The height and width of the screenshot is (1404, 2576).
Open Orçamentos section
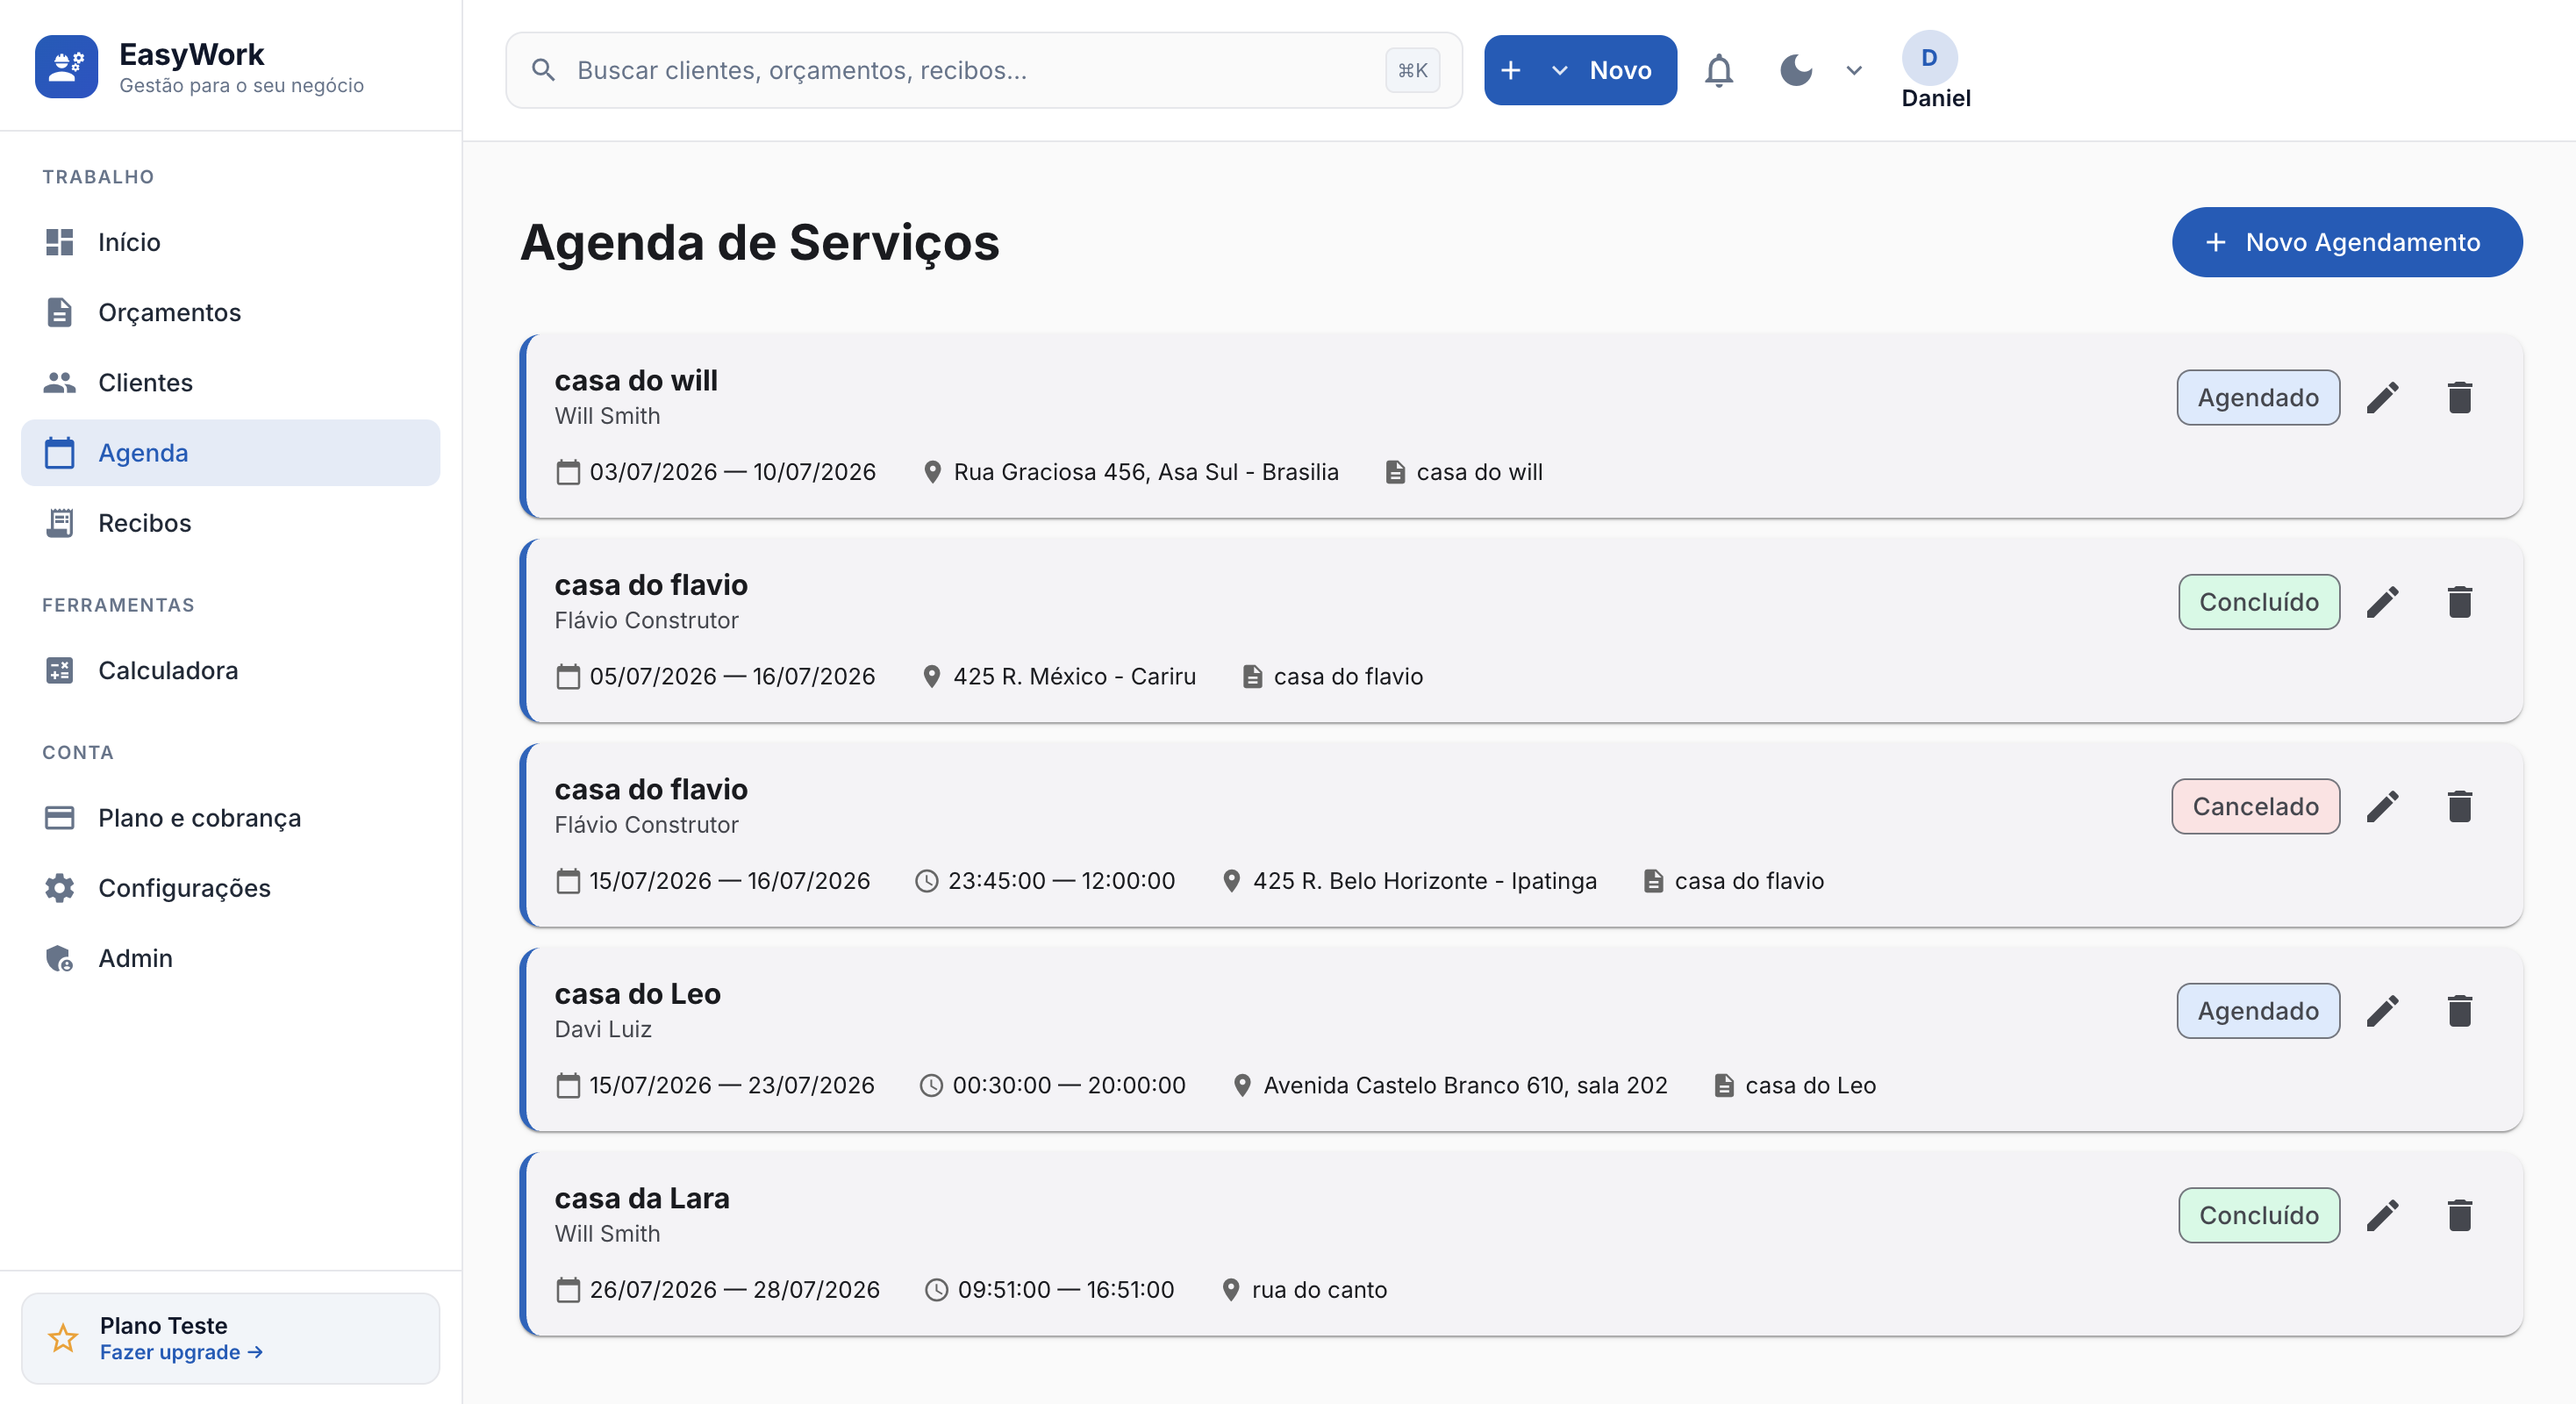tap(230, 312)
